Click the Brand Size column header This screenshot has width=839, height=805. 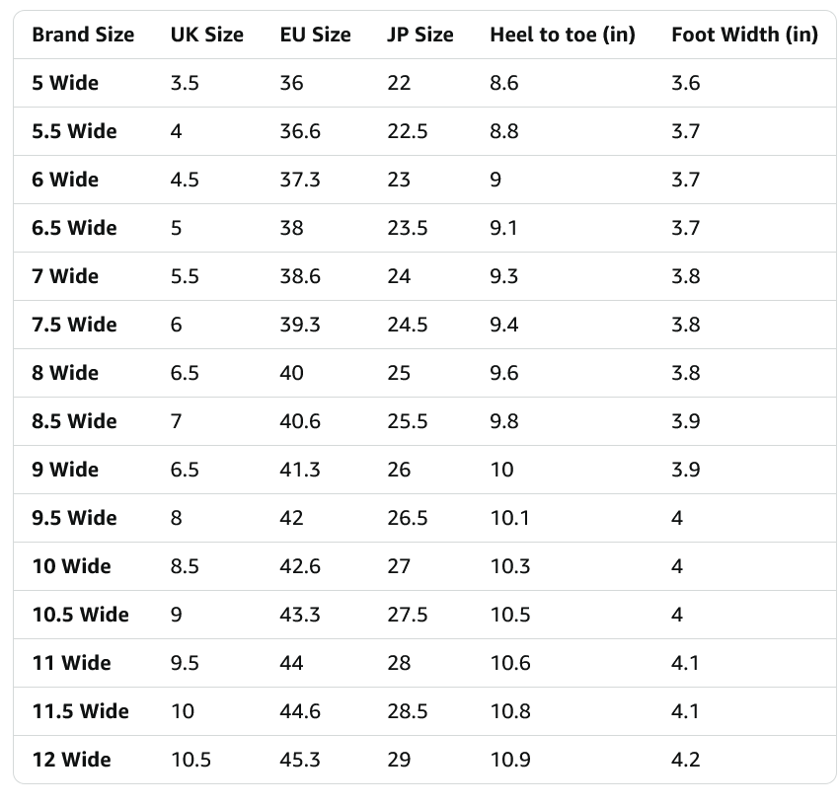83,35
